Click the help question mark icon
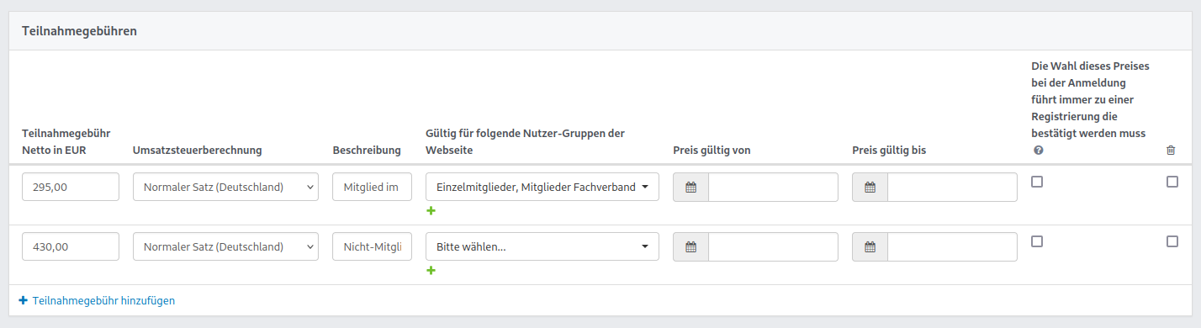The width and height of the screenshot is (1201, 328). (1038, 151)
